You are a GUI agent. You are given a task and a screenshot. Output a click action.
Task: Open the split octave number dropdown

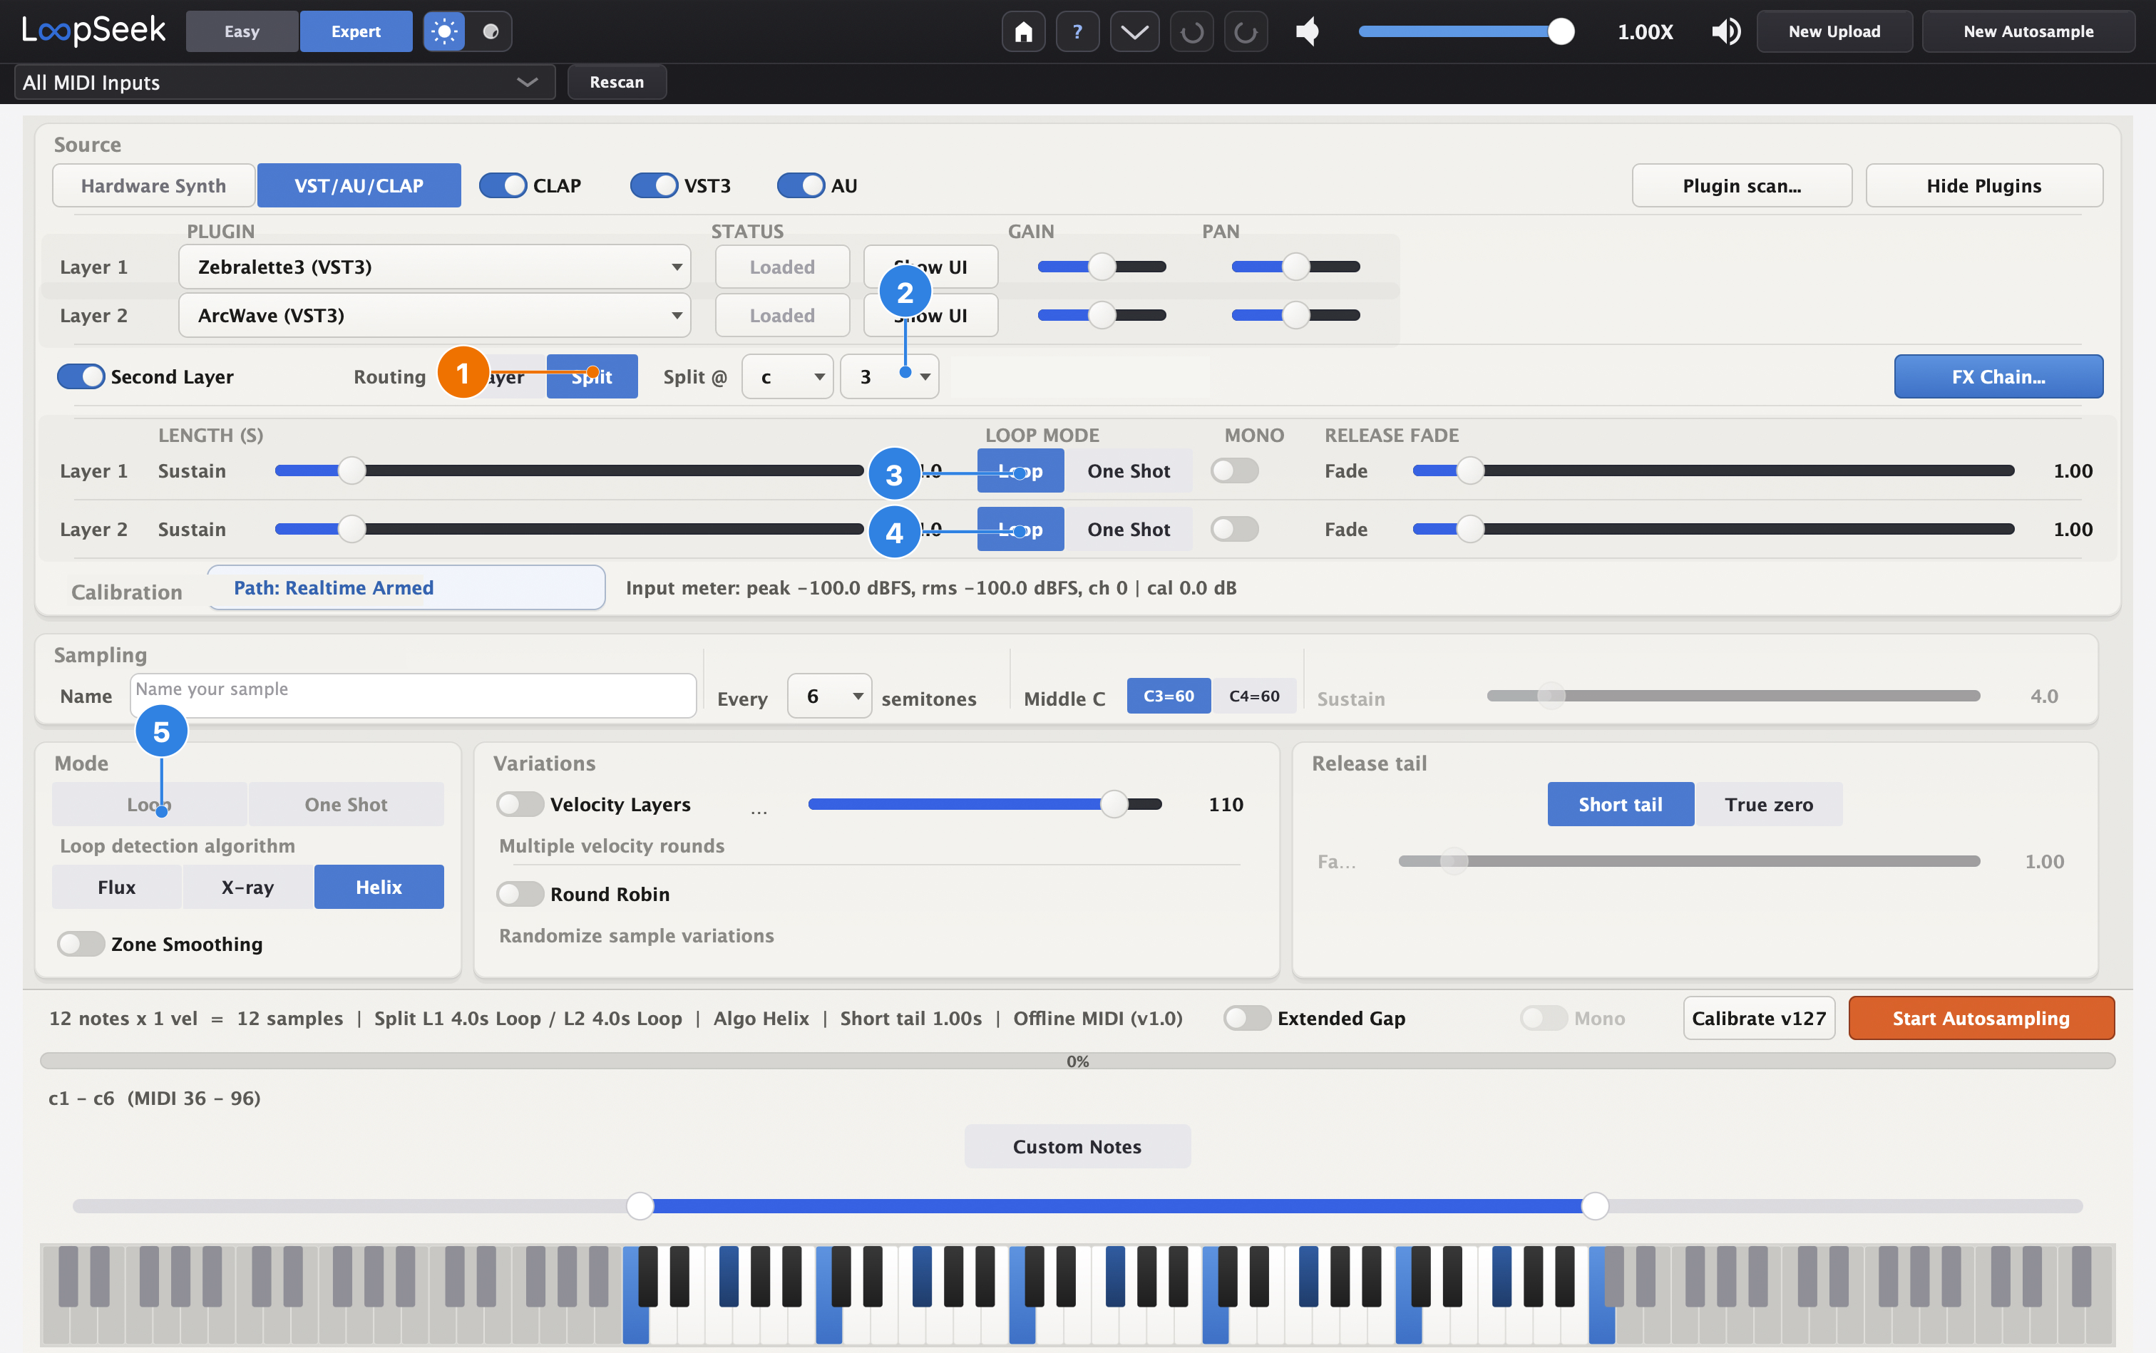pos(890,376)
